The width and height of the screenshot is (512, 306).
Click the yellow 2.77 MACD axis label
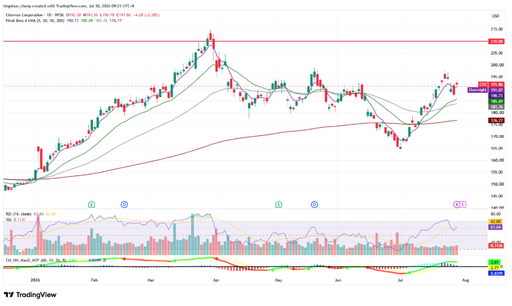click(x=495, y=268)
